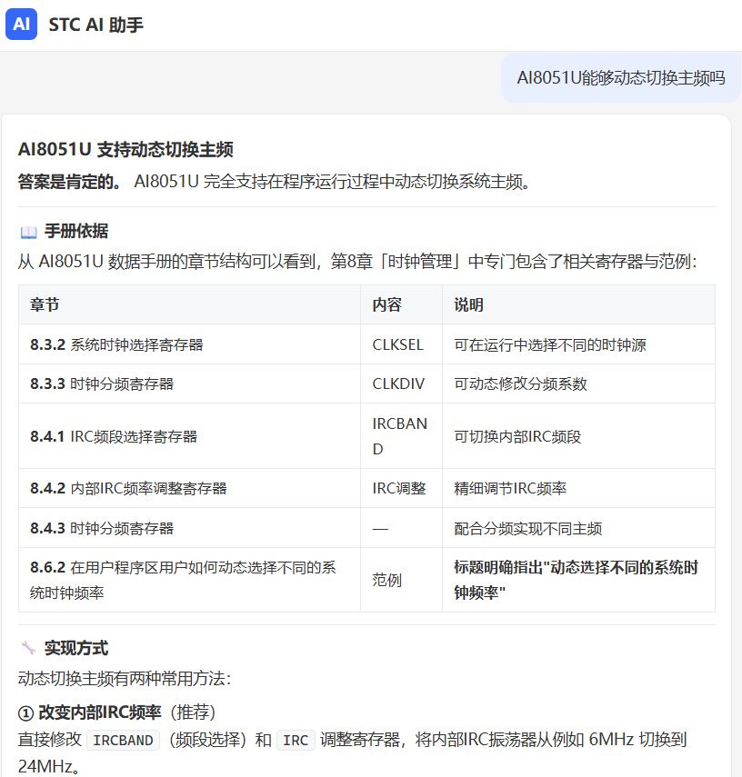Select the 8.3.2 系统时钟选择寄存器 row

pyautogui.click(x=366, y=344)
